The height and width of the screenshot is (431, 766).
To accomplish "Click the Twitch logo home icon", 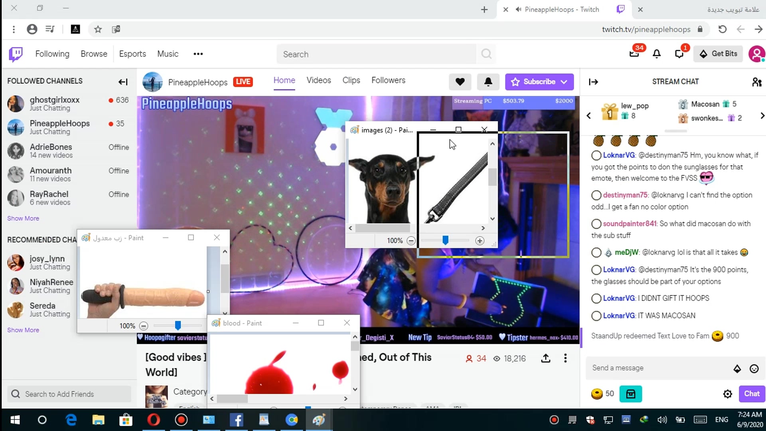I will (x=16, y=54).
